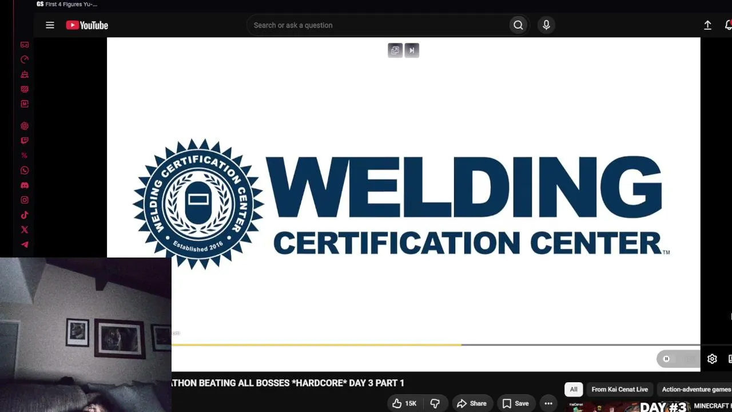The image size is (732, 412).
Task: Open Instagram from the sidebar
Action: tap(25, 200)
